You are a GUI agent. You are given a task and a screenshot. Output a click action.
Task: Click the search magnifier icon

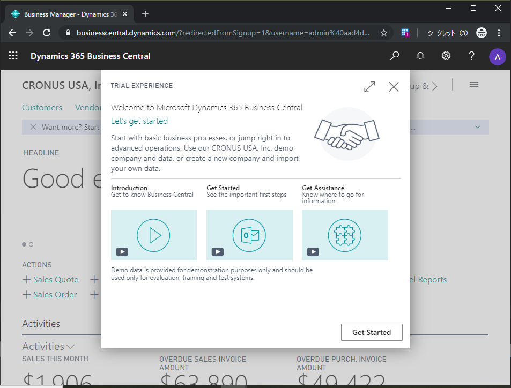tap(395, 56)
